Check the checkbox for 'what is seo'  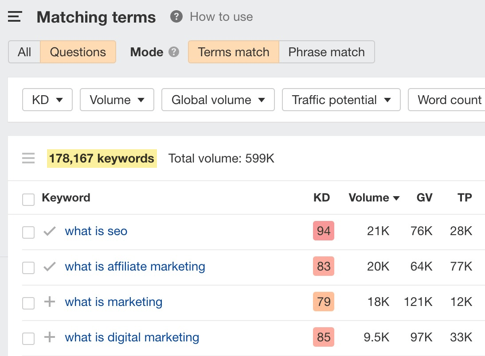28,232
